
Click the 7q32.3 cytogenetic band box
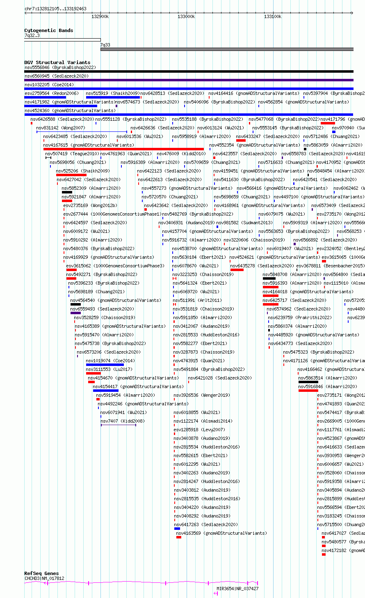62,40
